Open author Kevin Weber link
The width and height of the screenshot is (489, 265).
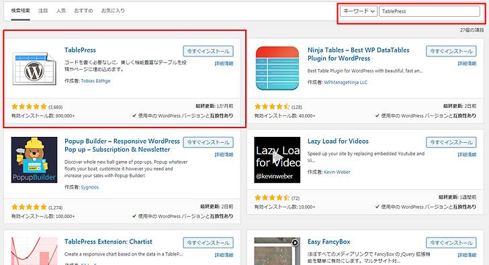point(337,172)
